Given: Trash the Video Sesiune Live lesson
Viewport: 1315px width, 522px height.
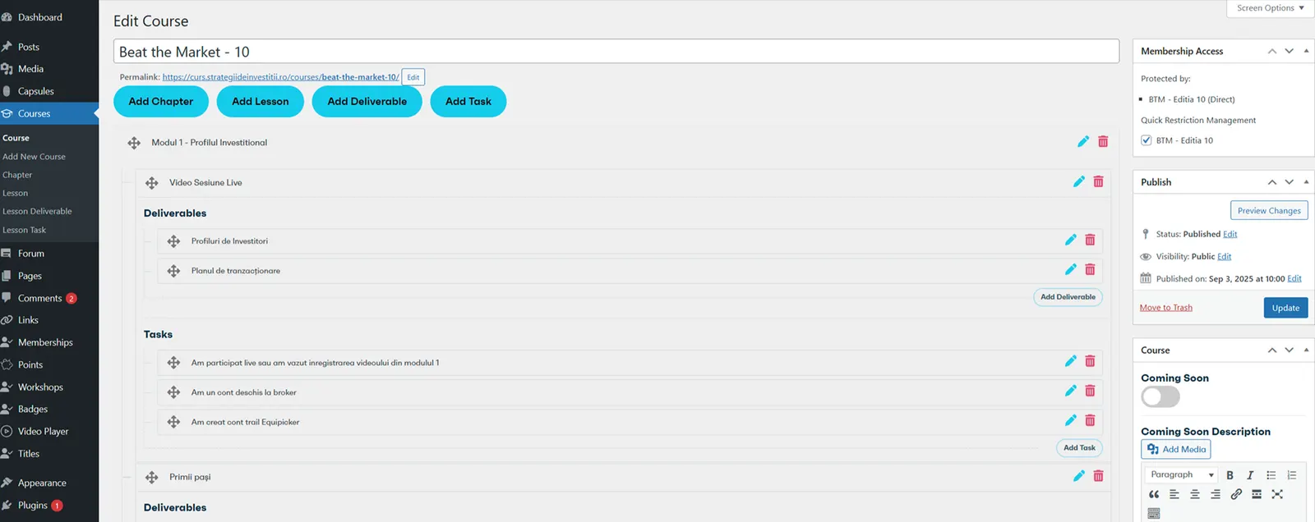Looking at the screenshot, I should 1098,181.
